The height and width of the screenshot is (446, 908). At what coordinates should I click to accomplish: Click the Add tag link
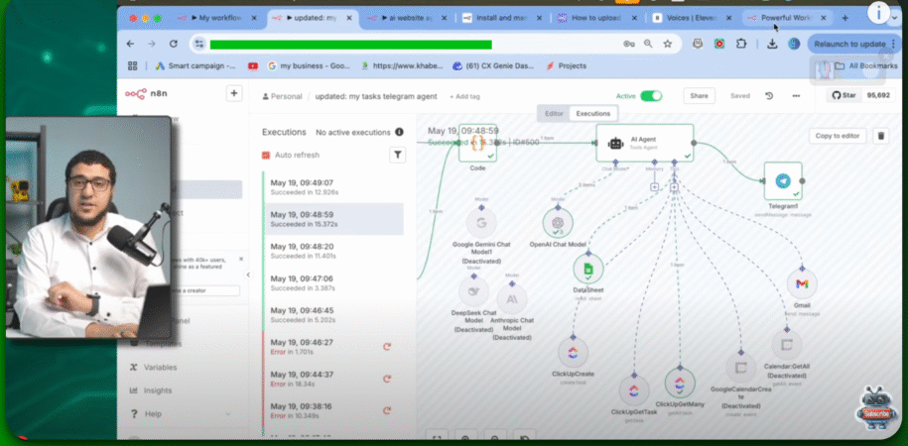pos(464,96)
